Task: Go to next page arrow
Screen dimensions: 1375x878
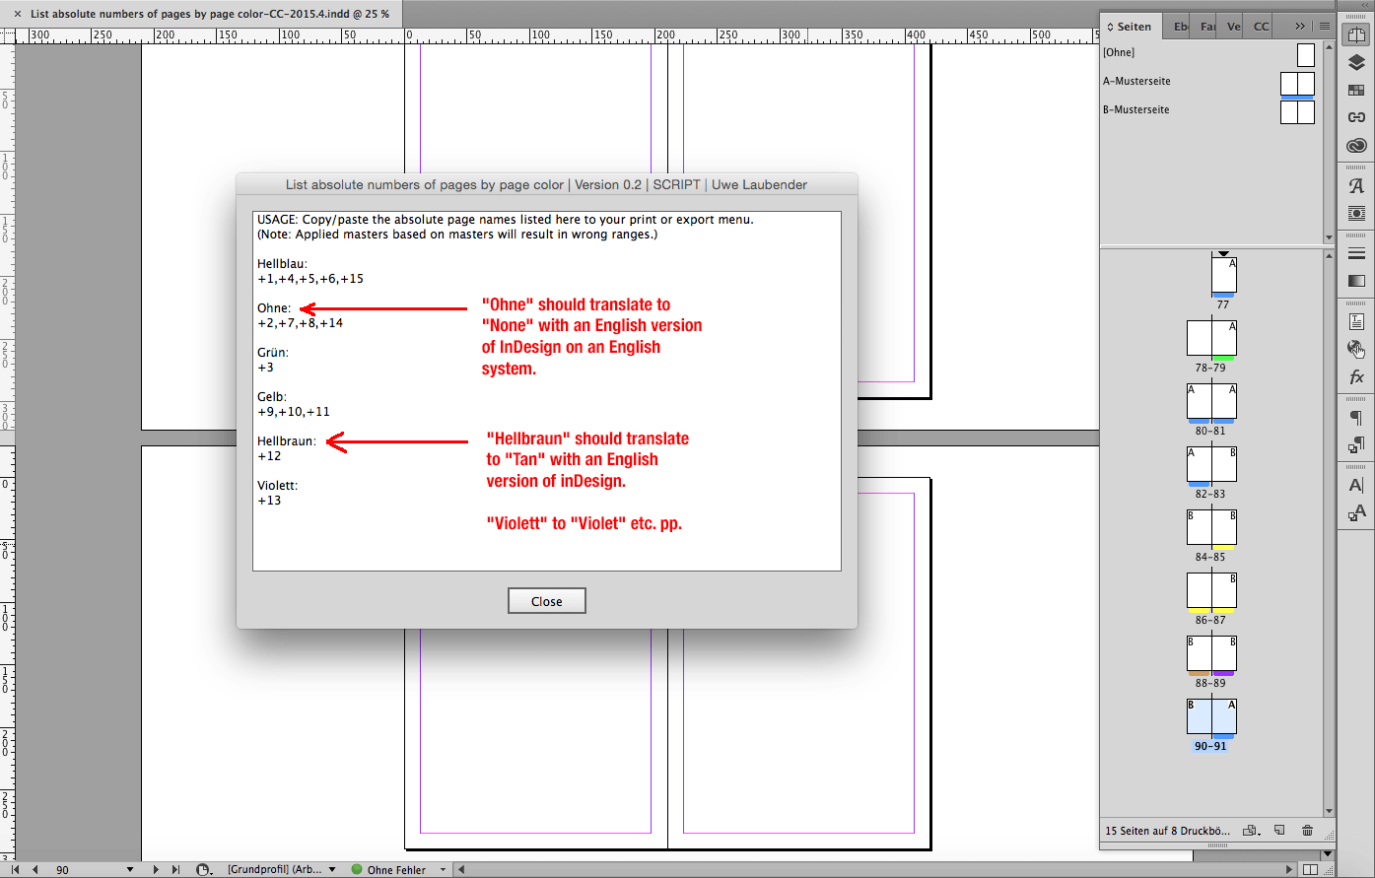Action: (156, 870)
